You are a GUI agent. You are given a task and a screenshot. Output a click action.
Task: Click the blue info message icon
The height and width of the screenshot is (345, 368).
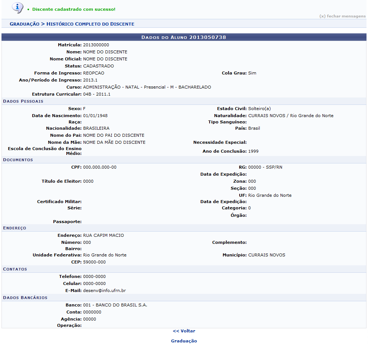click(17, 8)
